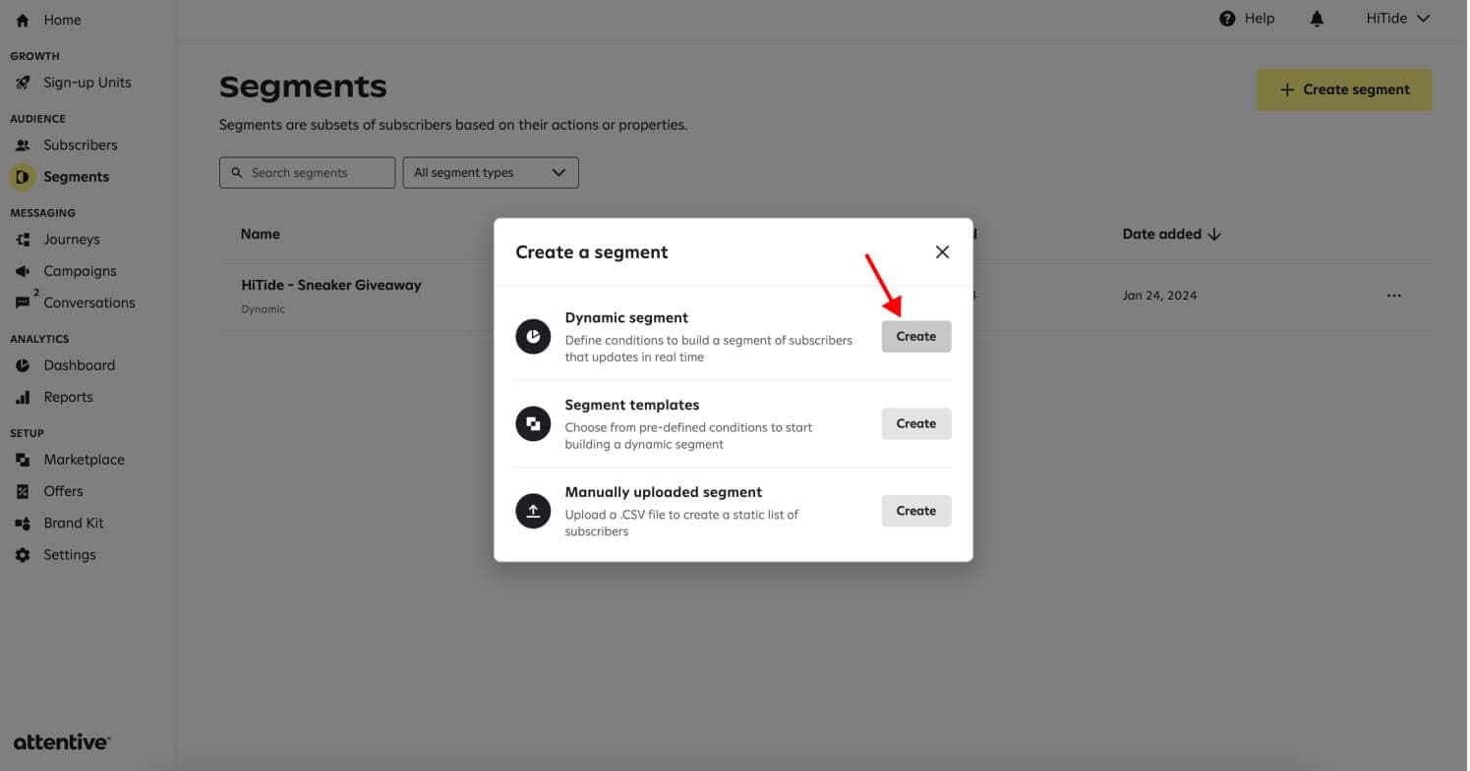The width and height of the screenshot is (1470, 771).
Task: Sort by Date added column arrow
Action: pos(1214,235)
